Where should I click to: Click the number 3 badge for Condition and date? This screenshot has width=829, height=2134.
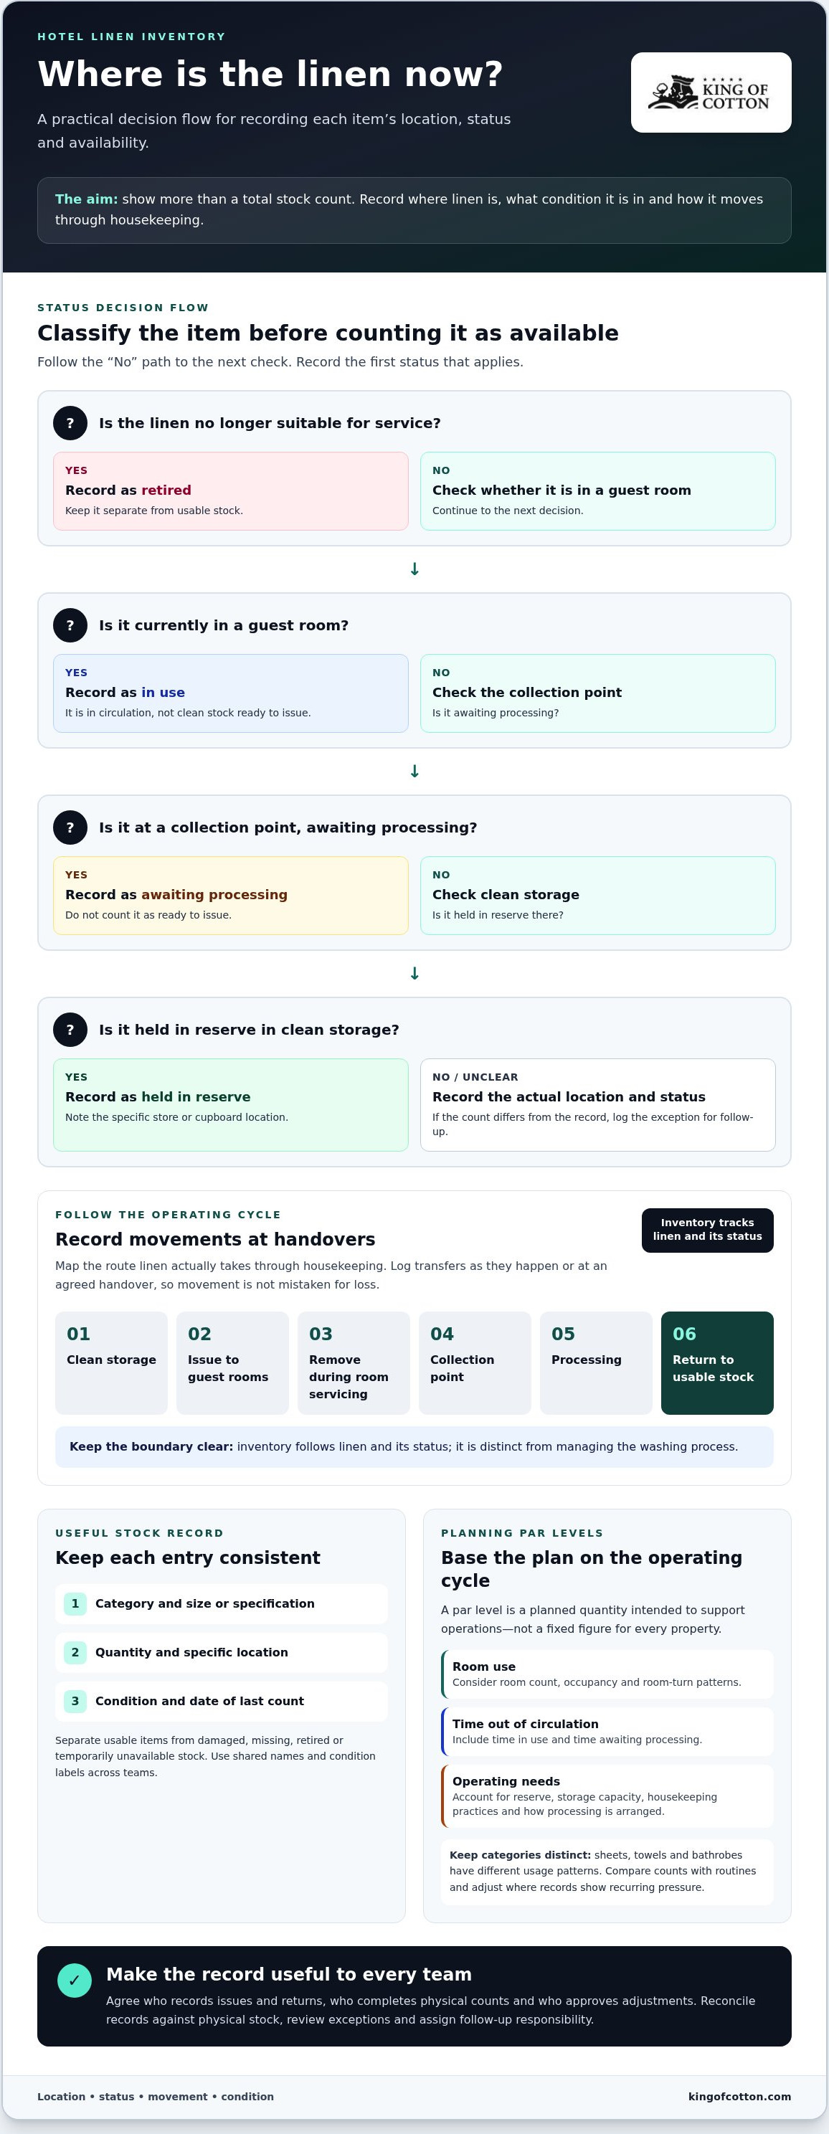pyautogui.click(x=75, y=1701)
